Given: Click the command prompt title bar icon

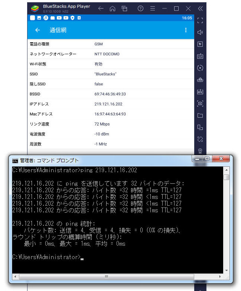Looking at the screenshot, I should tap(15, 161).
